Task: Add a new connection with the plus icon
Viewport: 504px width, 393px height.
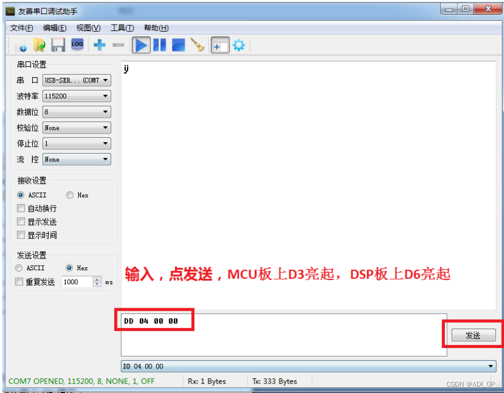Action: coord(99,45)
